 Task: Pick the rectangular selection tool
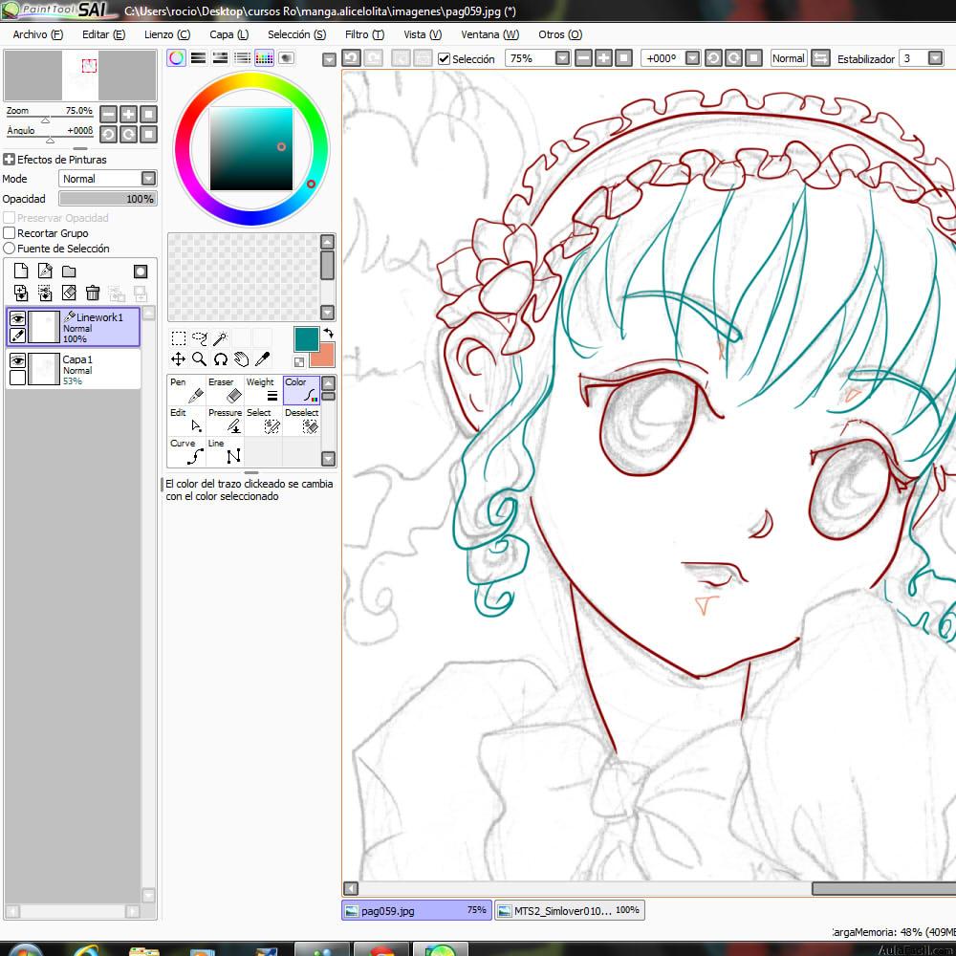178,338
